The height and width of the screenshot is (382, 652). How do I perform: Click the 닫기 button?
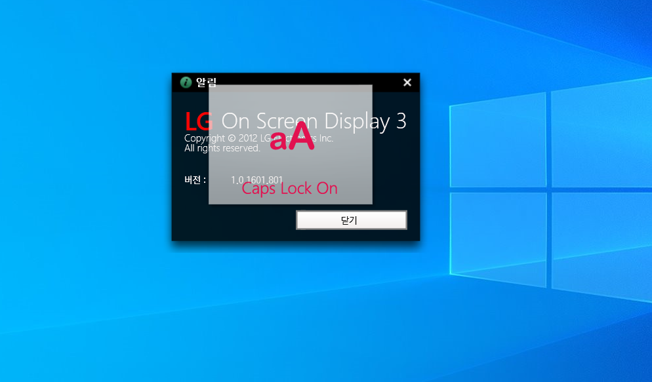pos(352,220)
